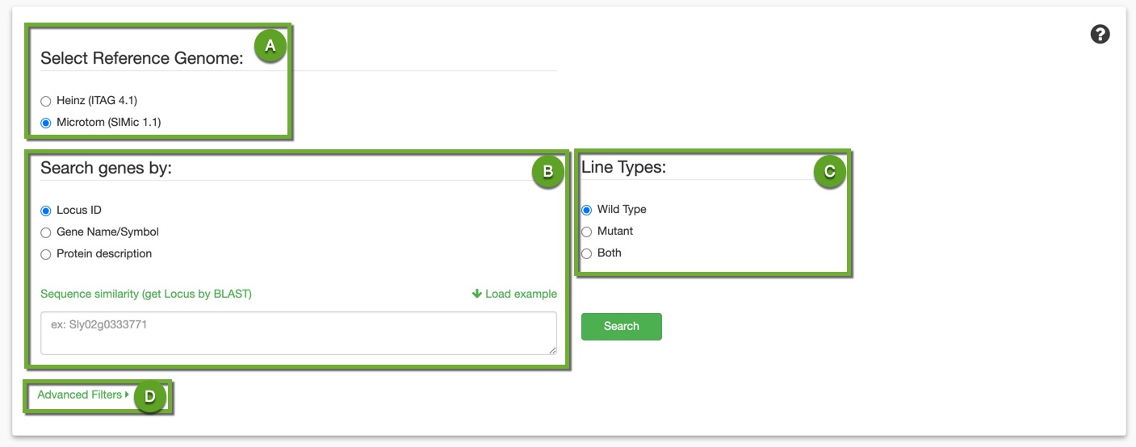
Task: Select the Microtom (SlMic 1.1) genome
Action: [x=46, y=123]
